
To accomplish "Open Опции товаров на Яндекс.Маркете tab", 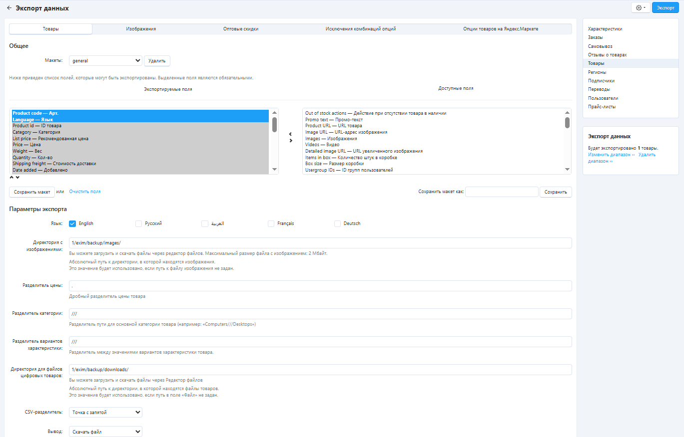I will [x=501, y=29].
